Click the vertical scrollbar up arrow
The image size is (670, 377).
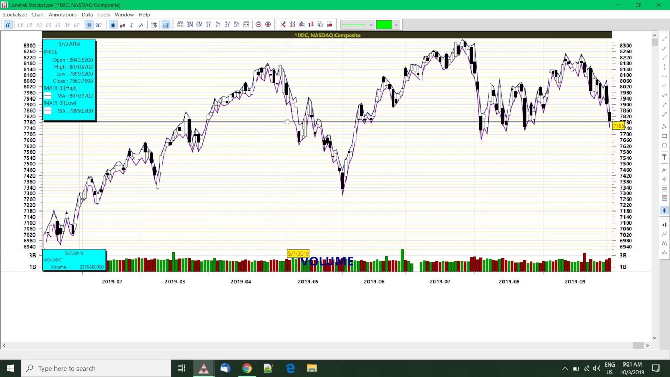coord(654,35)
